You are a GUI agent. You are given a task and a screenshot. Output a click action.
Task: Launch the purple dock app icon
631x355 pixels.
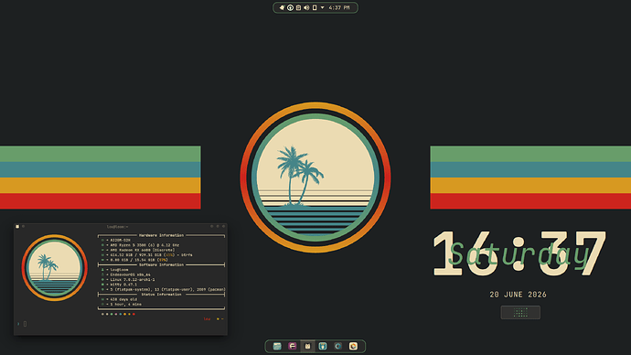point(293,346)
